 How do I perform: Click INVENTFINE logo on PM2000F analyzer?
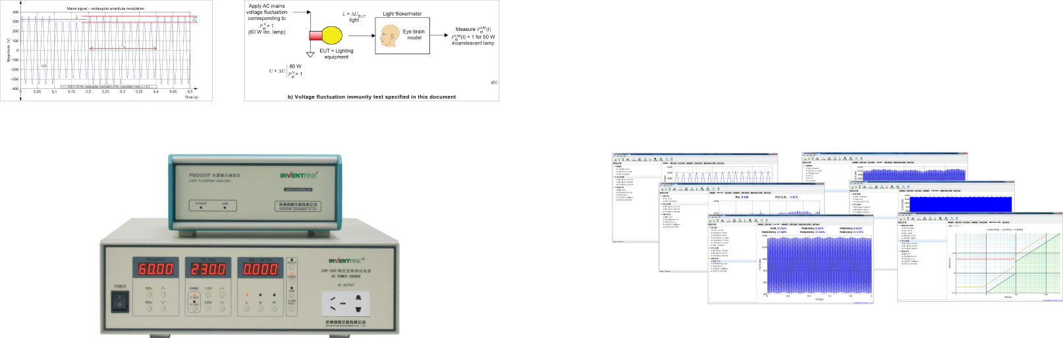[298, 175]
